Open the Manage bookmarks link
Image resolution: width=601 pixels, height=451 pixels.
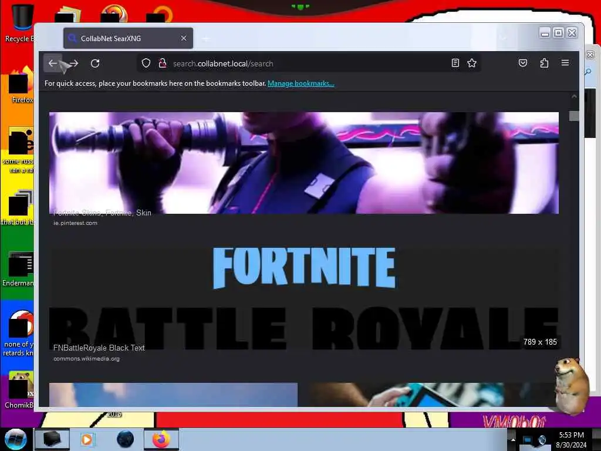point(301,83)
